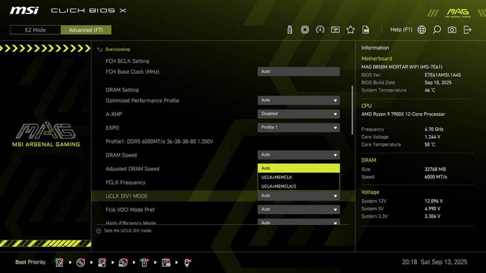Open the DRAM Speed dropdown
486x273 pixels.
pyautogui.click(x=298, y=155)
